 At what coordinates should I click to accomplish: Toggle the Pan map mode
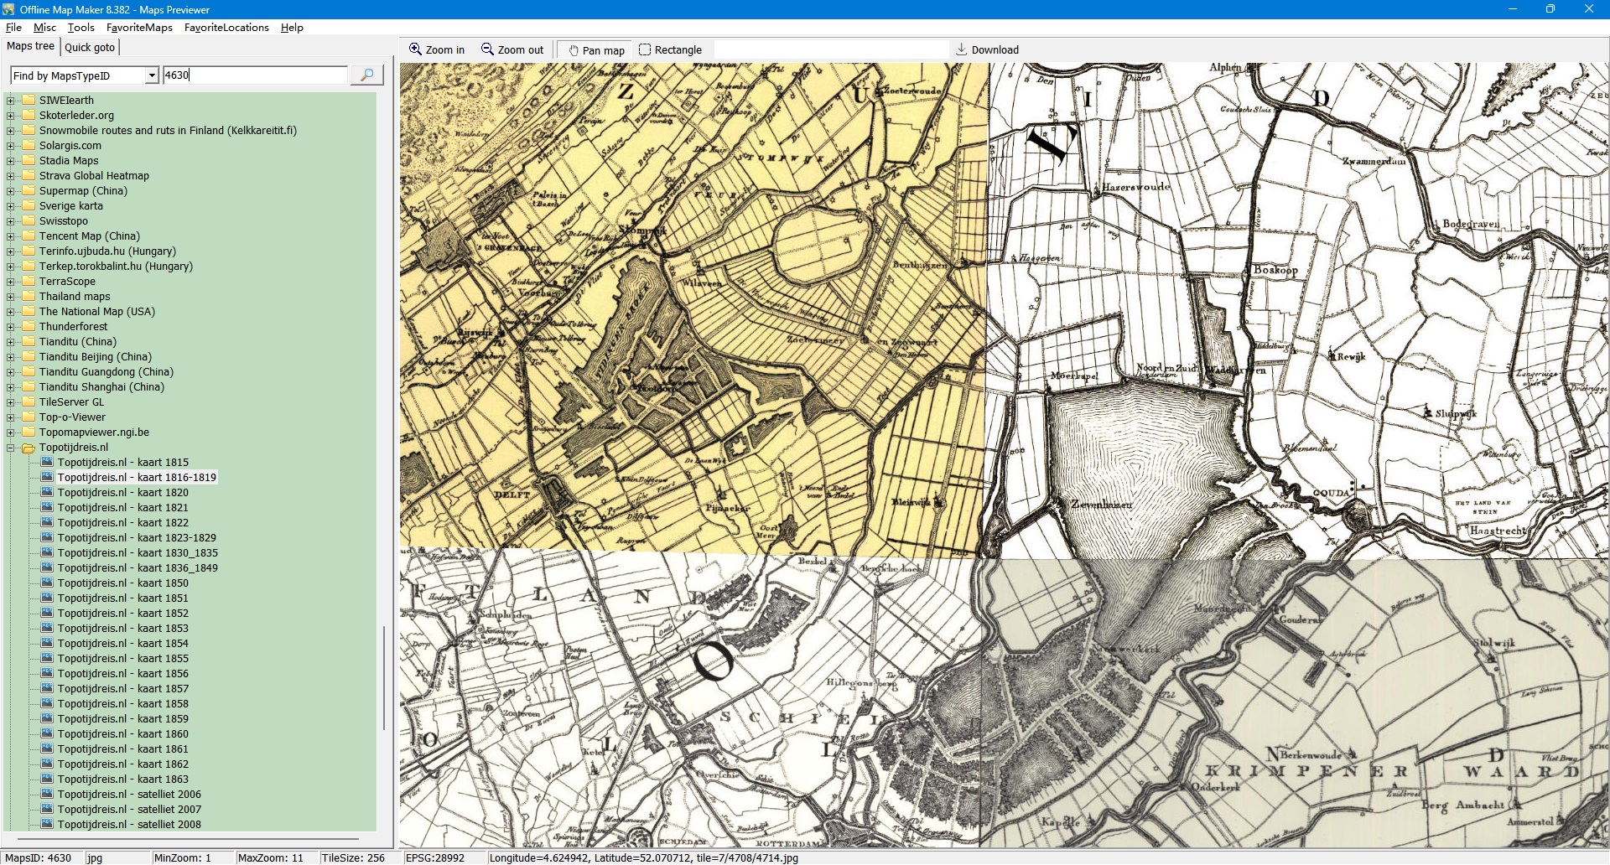pos(596,50)
